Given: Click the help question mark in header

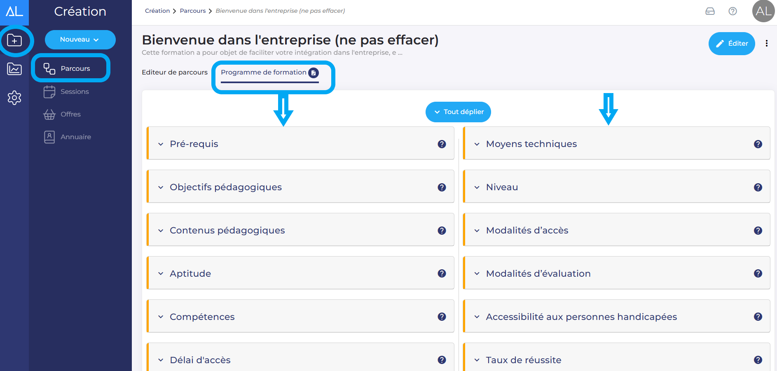Looking at the screenshot, I should tap(733, 11).
